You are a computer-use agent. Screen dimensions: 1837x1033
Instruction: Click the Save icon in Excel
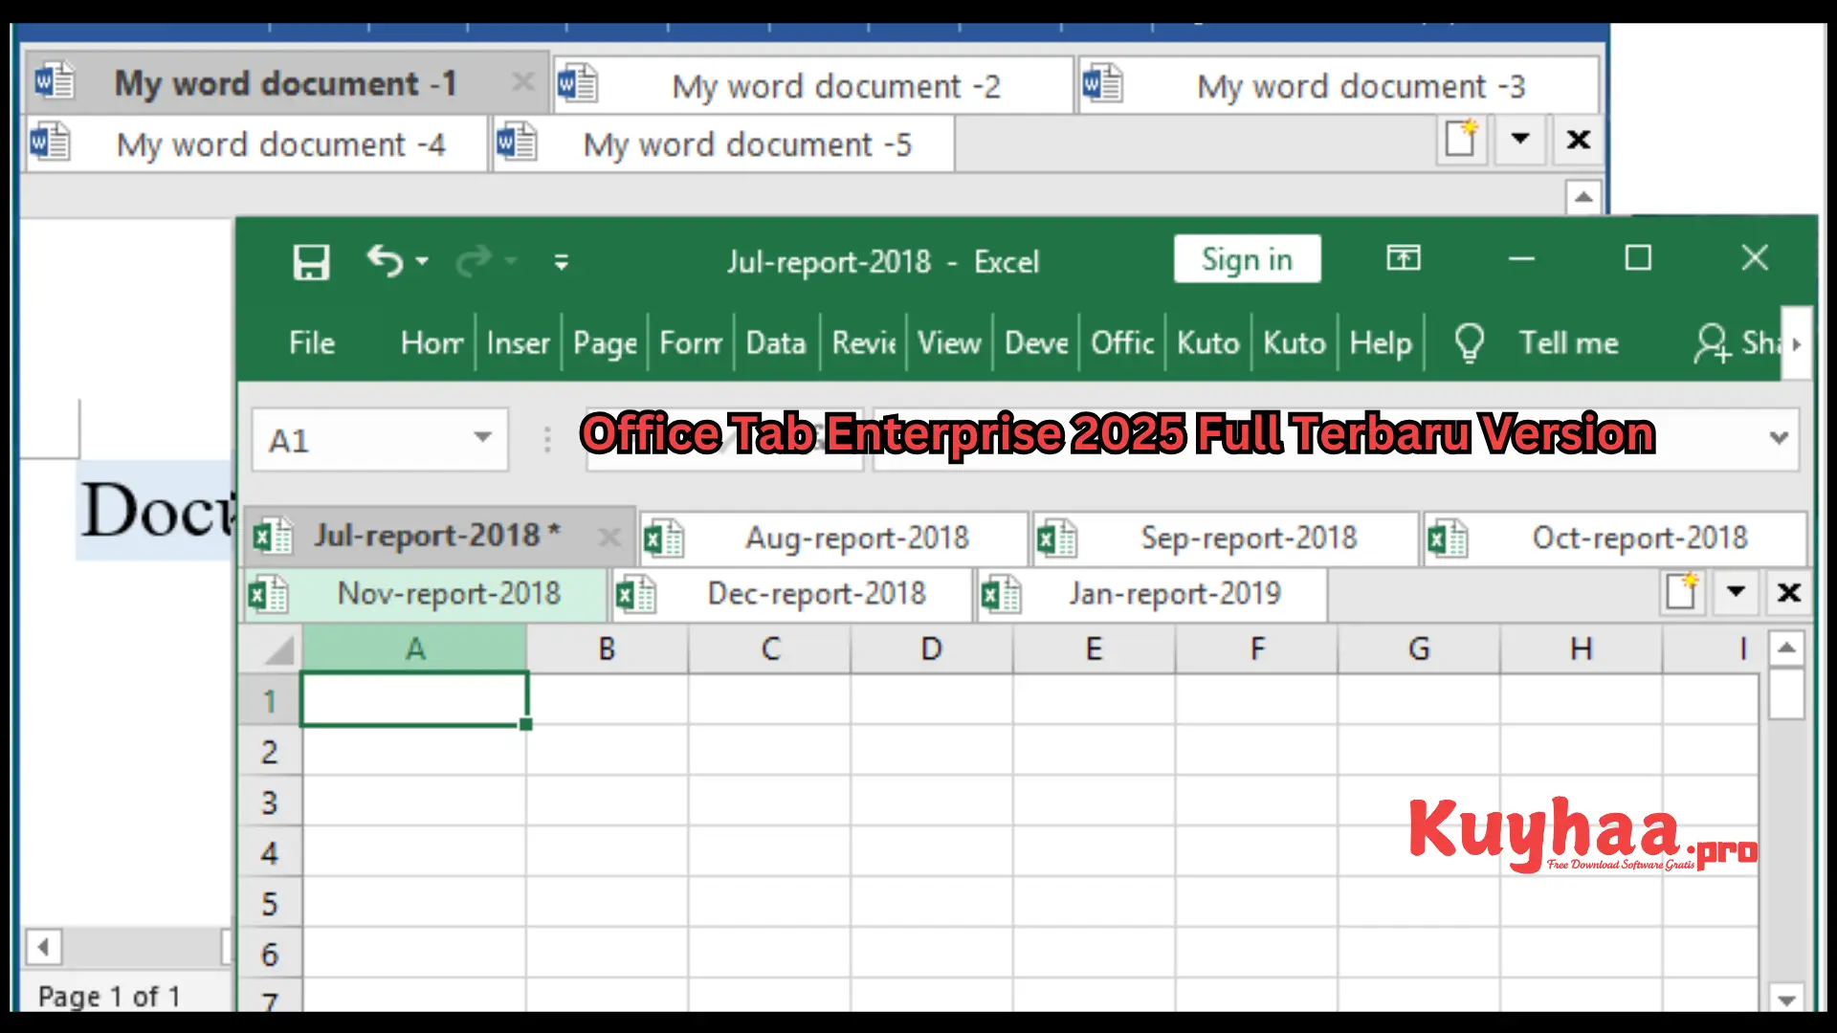click(x=309, y=260)
